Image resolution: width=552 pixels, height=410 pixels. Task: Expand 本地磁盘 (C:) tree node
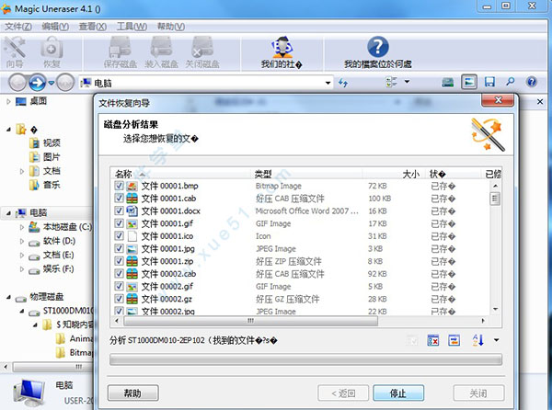(x=22, y=227)
